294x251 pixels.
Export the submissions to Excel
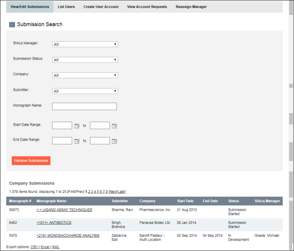coord(45,247)
